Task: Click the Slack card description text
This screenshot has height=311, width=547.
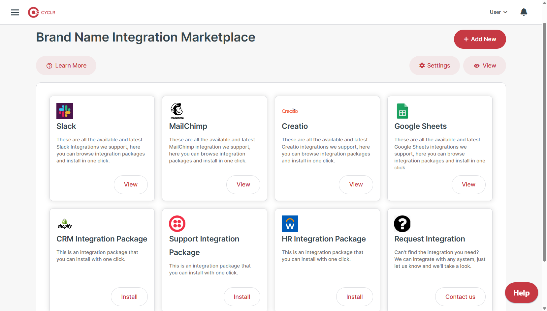Action: pyautogui.click(x=101, y=150)
